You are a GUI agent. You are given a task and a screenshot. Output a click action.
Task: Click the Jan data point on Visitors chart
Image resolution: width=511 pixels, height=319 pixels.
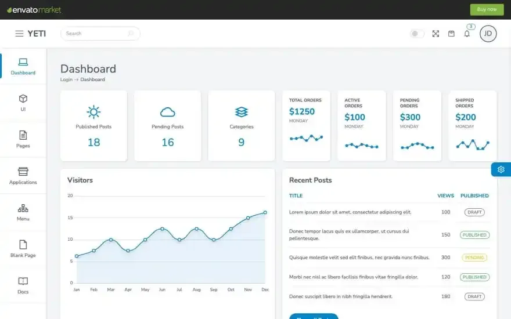click(77, 256)
